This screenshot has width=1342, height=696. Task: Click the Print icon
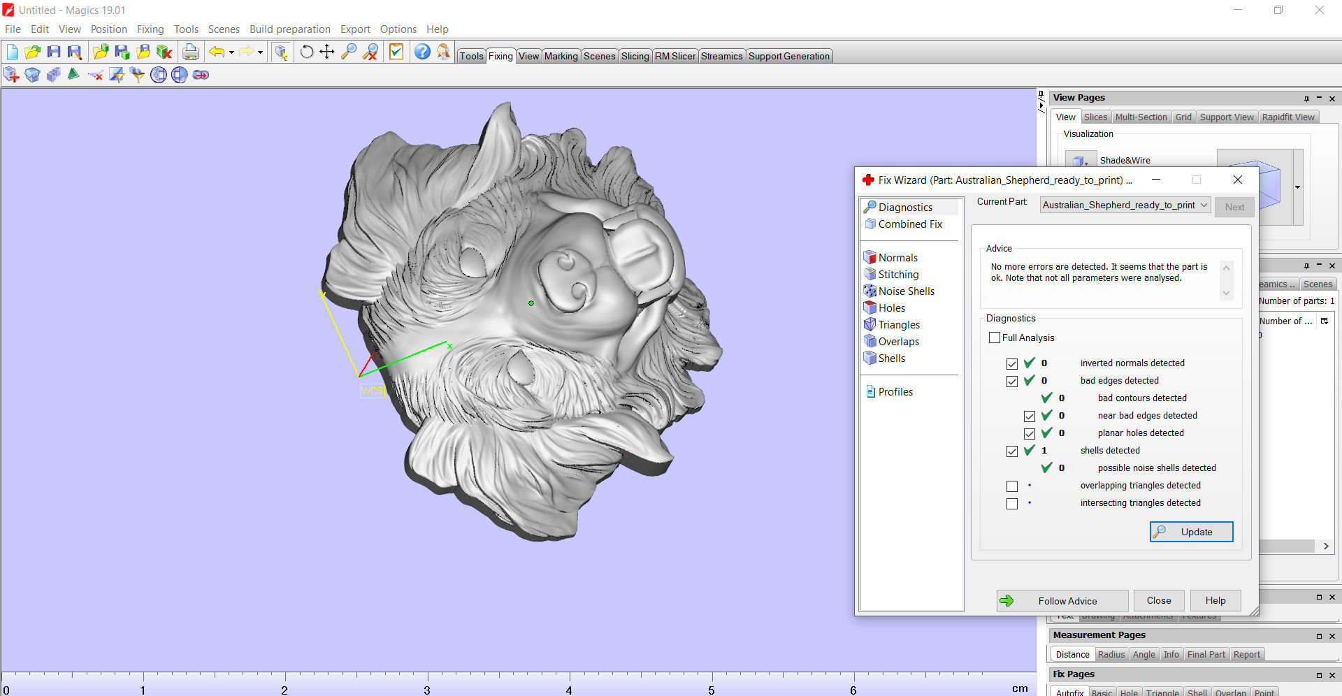(x=190, y=52)
